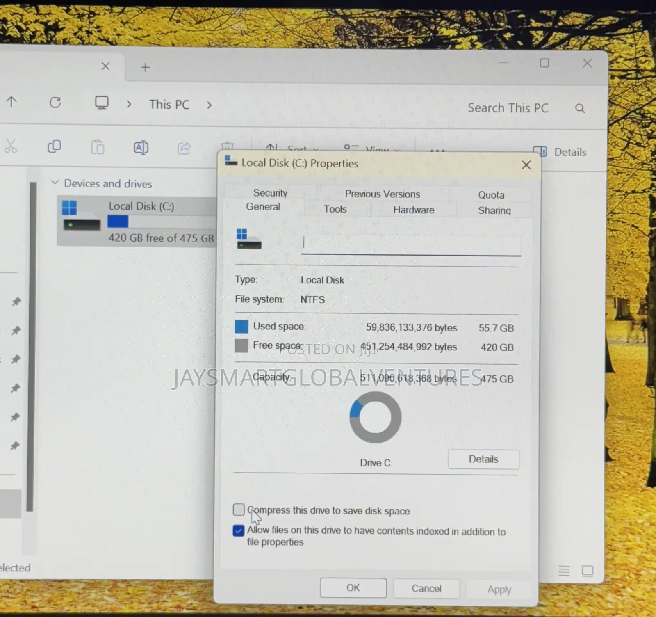Toggle the Details pane button
This screenshot has height=617, width=656.
(560, 152)
